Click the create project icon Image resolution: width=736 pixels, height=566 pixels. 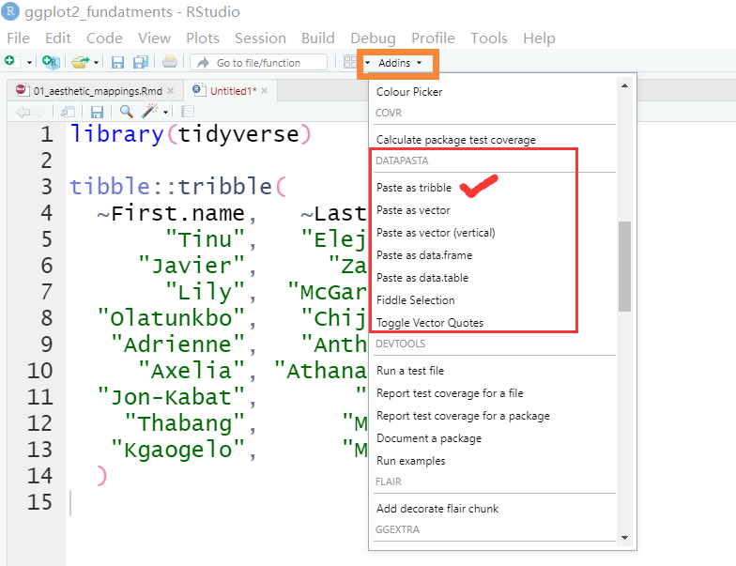click(51, 62)
